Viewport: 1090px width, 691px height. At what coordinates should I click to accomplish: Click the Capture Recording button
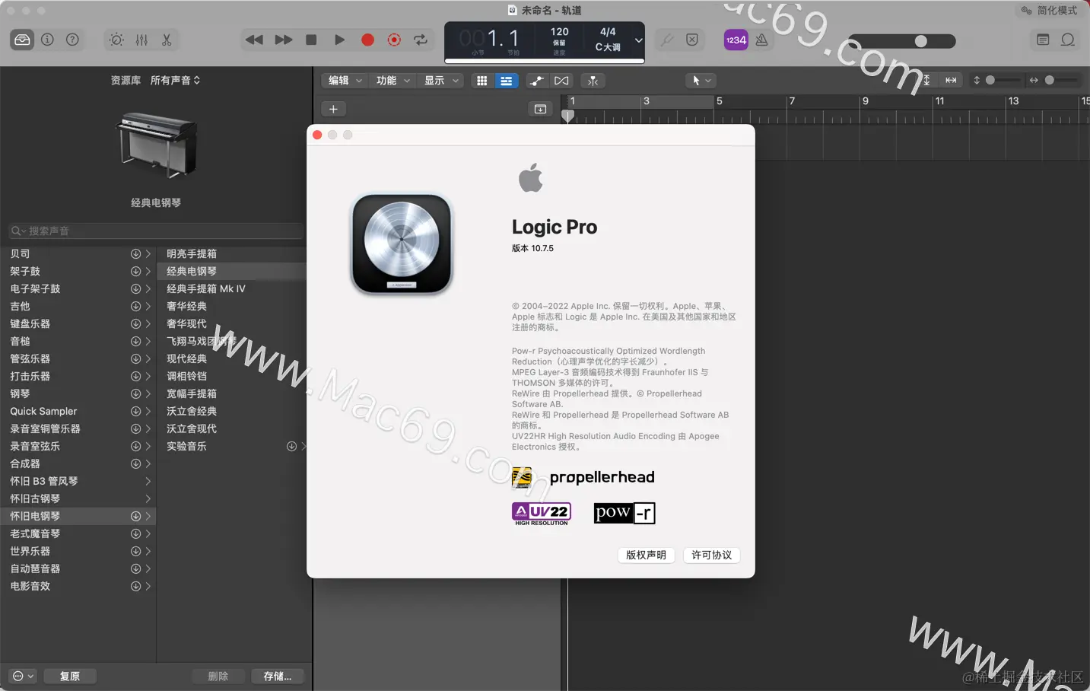point(394,40)
